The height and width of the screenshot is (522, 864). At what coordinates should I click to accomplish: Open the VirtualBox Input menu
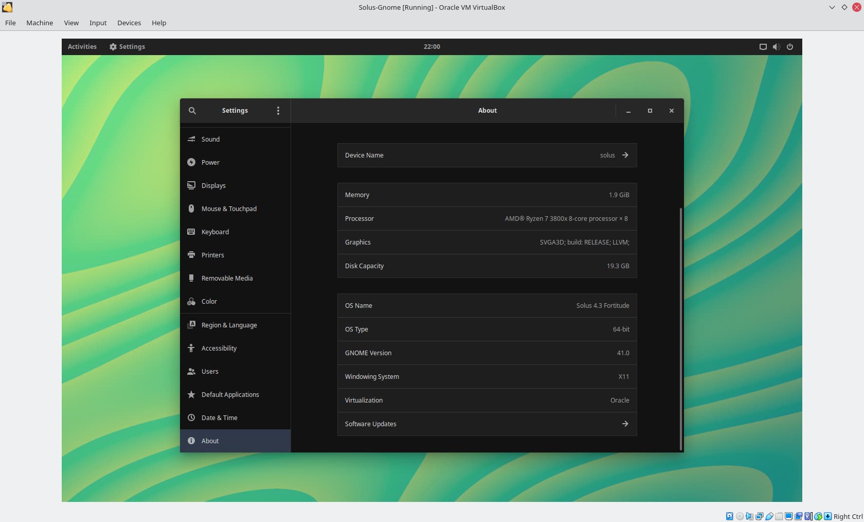click(98, 23)
